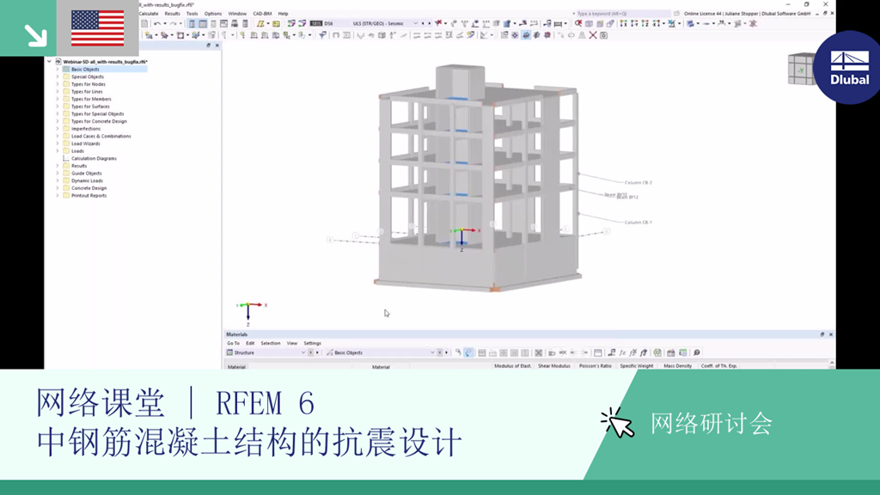Open Settings menu in Materials panel

pos(312,343)
